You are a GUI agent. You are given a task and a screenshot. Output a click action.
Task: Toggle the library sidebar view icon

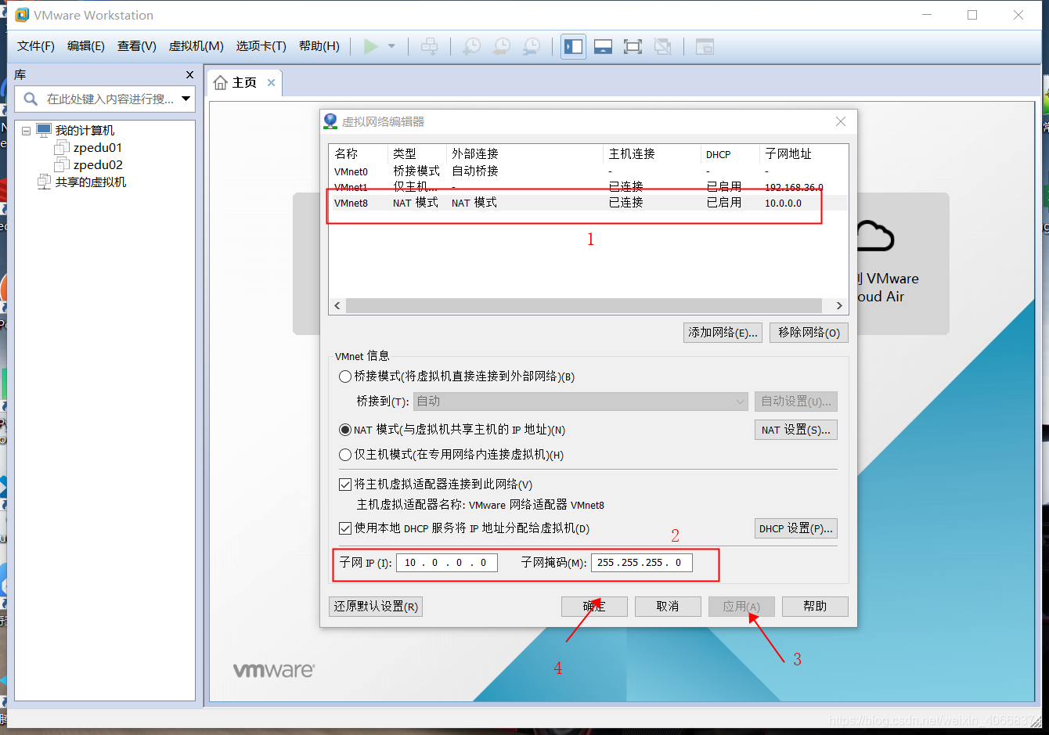[x=573, y=46]
